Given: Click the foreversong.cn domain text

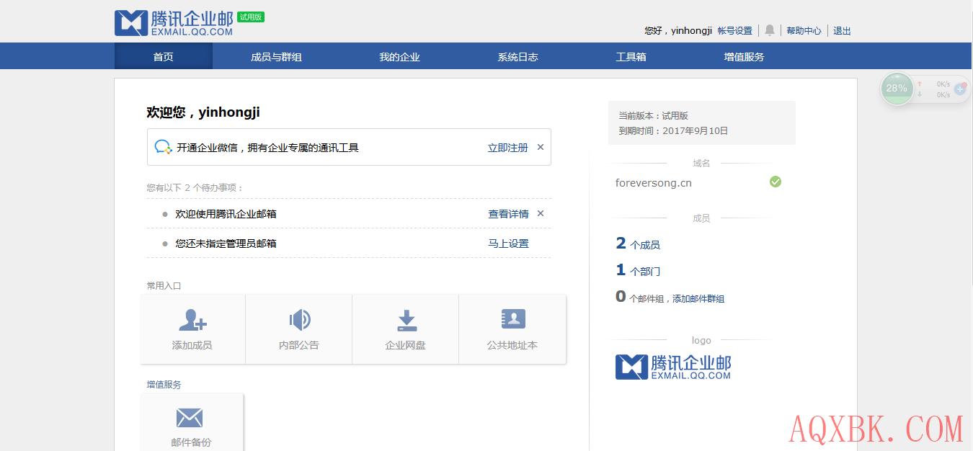Looking at the screenshot, I should coord(653,182).
